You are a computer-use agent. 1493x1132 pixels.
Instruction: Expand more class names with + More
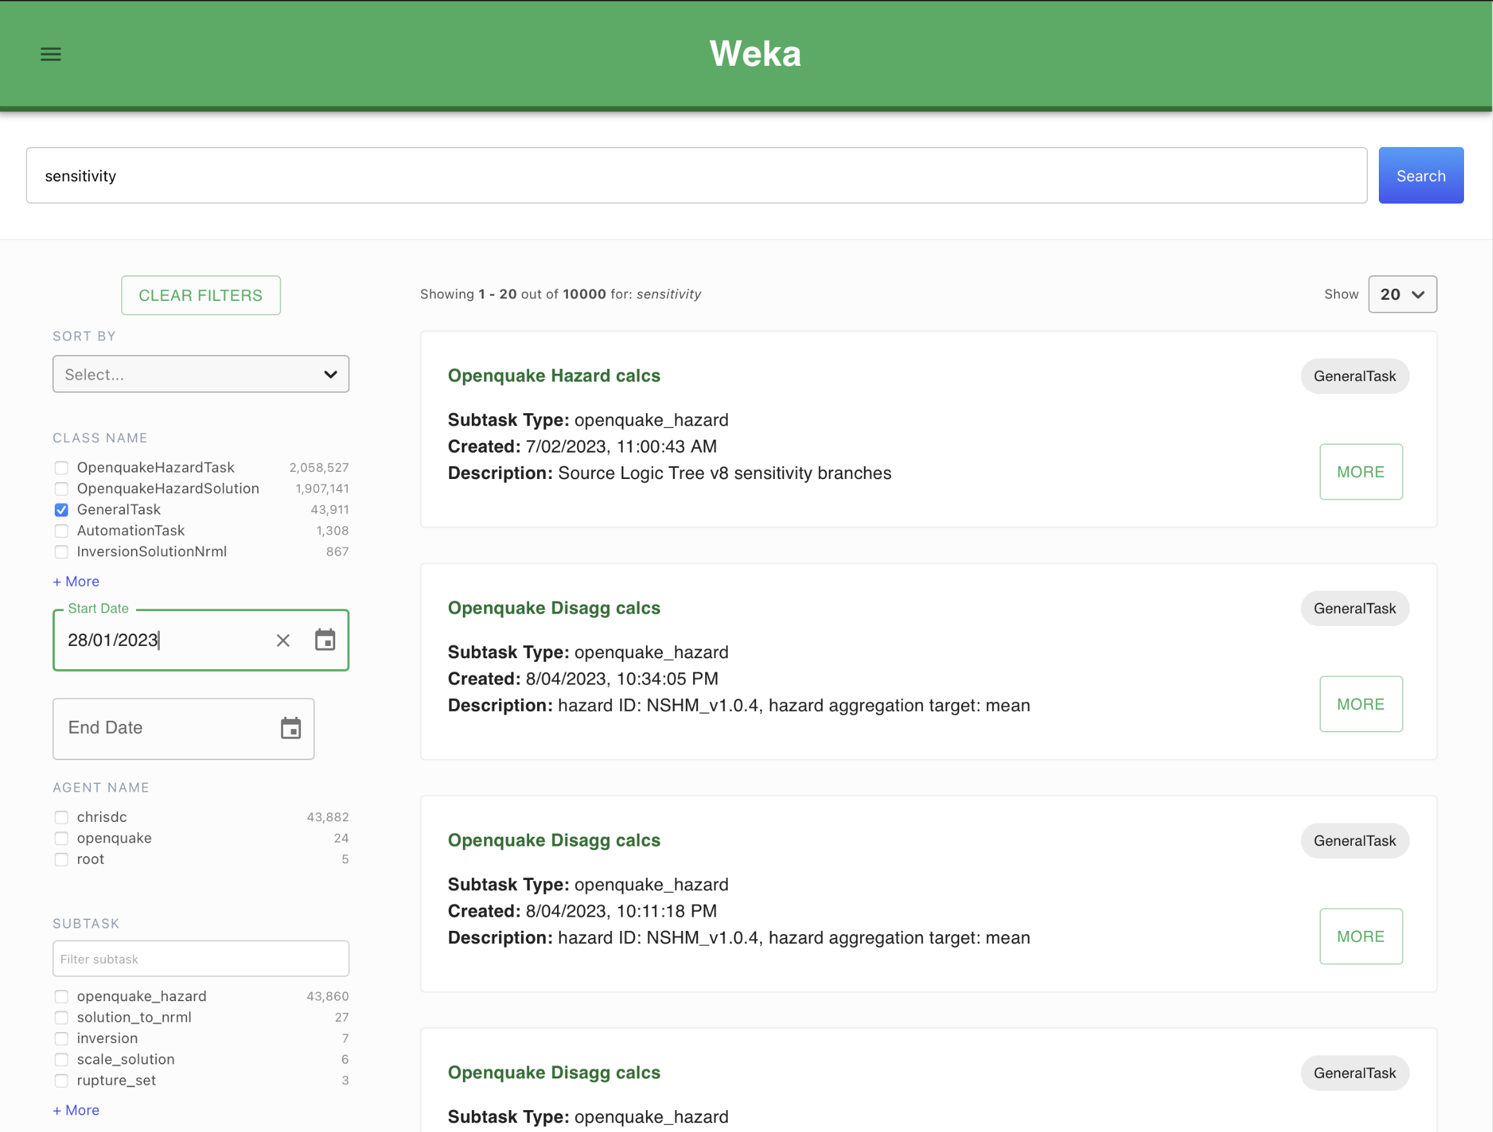pyautogui.click(x=76, y=581)
